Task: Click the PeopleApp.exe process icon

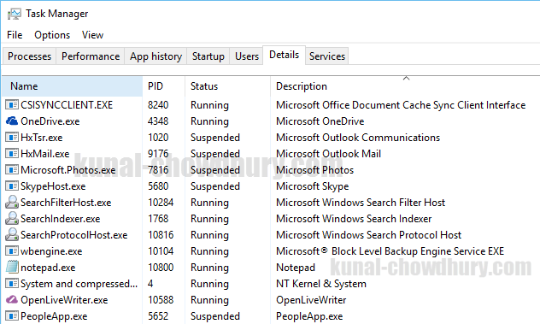Action: tap(12, 315)
